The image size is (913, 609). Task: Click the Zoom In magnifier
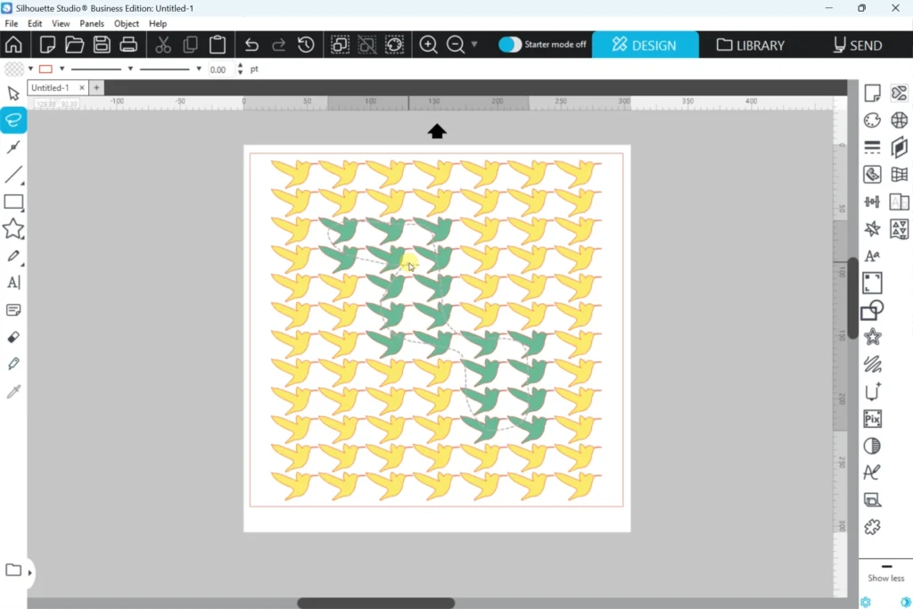(428, 45)
